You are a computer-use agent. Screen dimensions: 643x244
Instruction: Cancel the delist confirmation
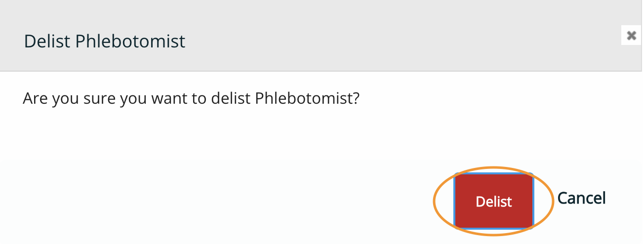click(x=581, y=198)
